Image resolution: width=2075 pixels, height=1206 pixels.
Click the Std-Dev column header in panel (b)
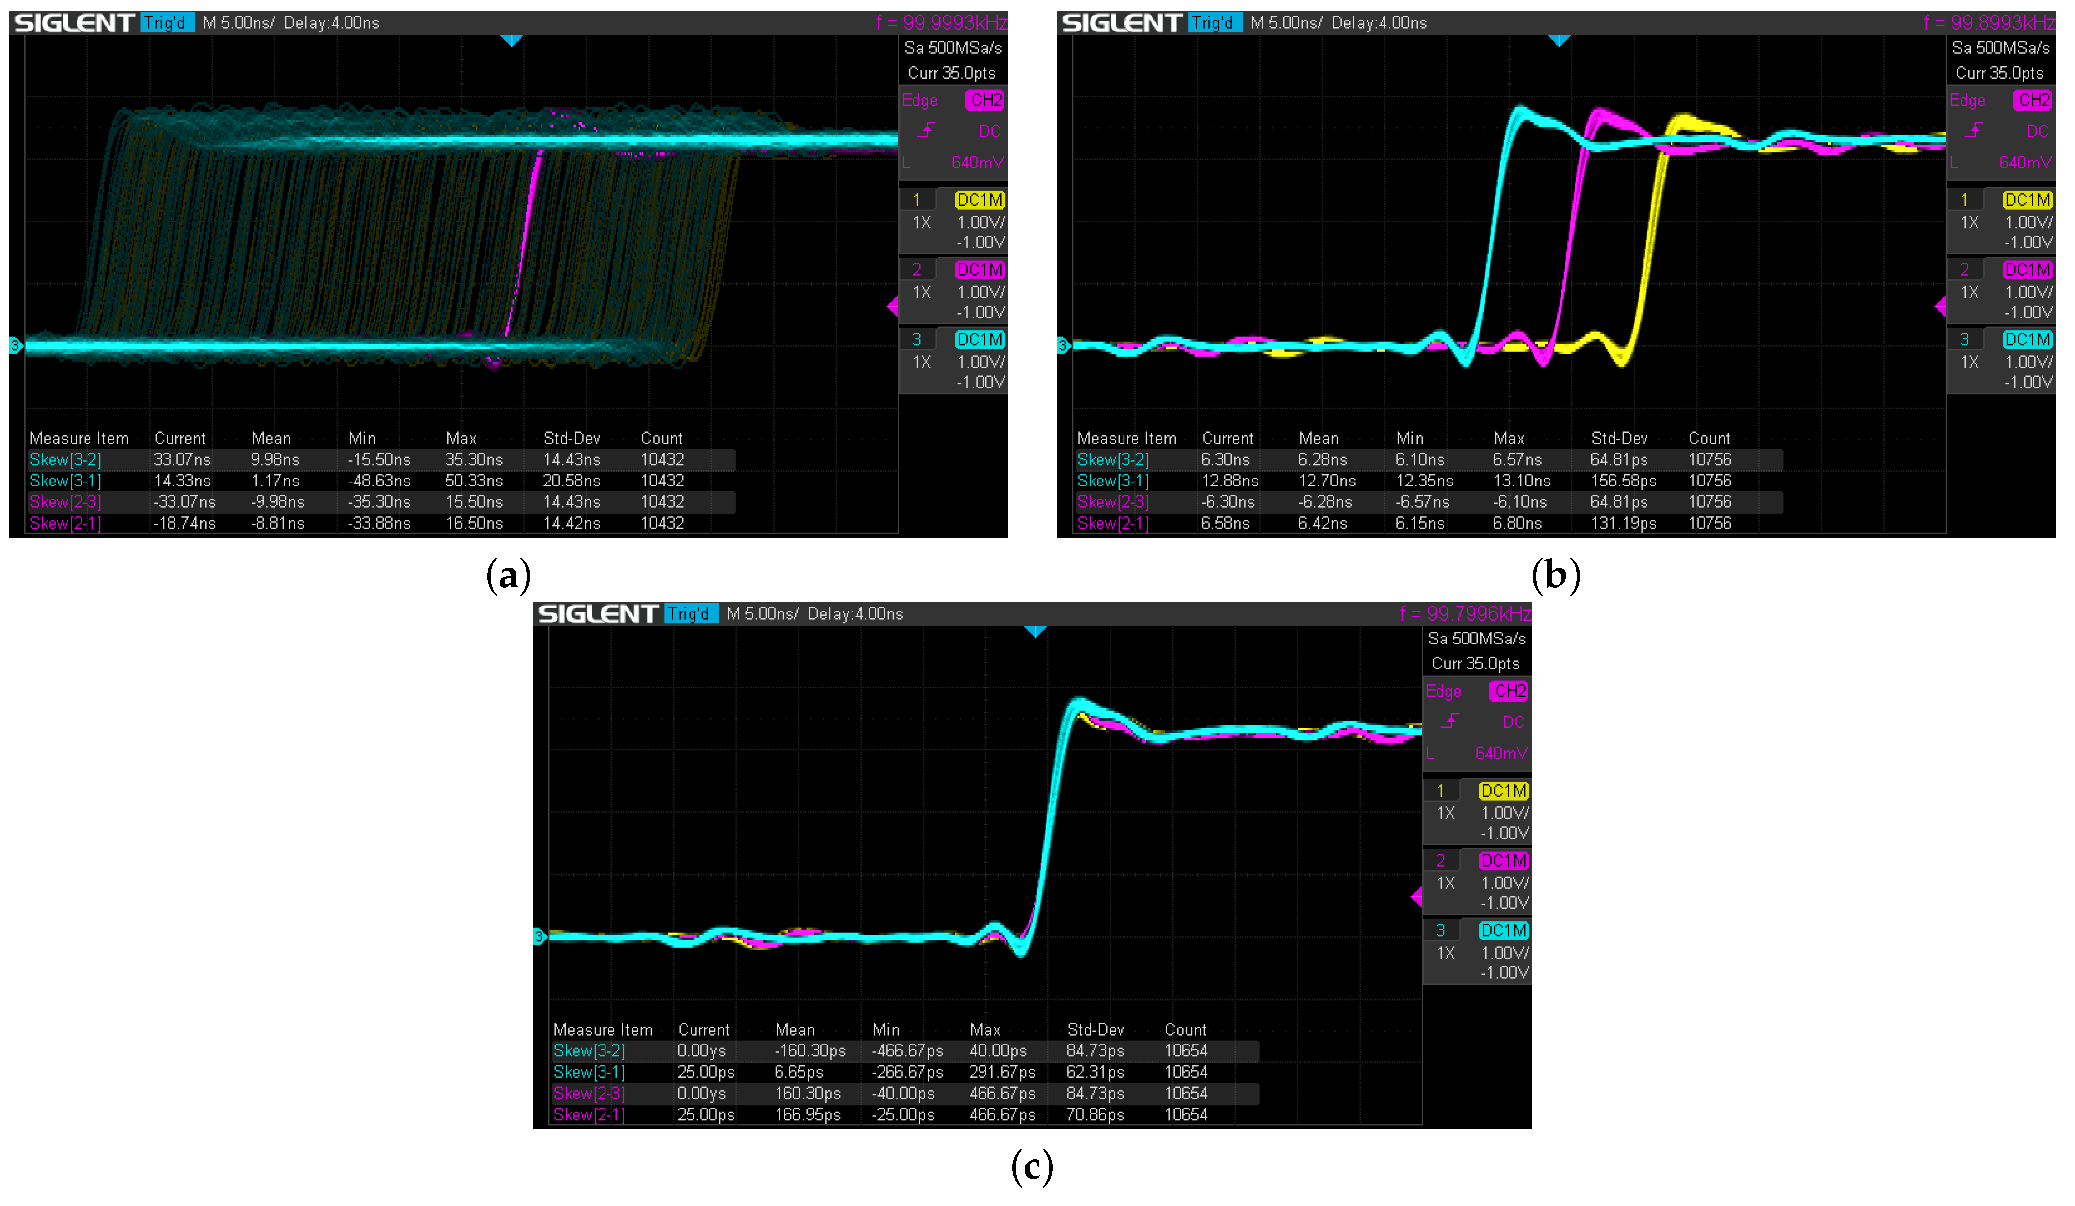(x=1619, y=439)
